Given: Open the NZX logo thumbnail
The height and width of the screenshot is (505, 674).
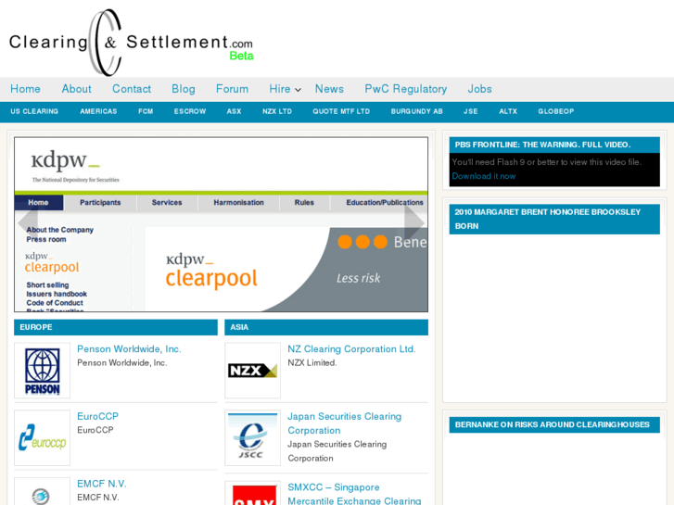Looking at the screenshot, I should 253,371.
